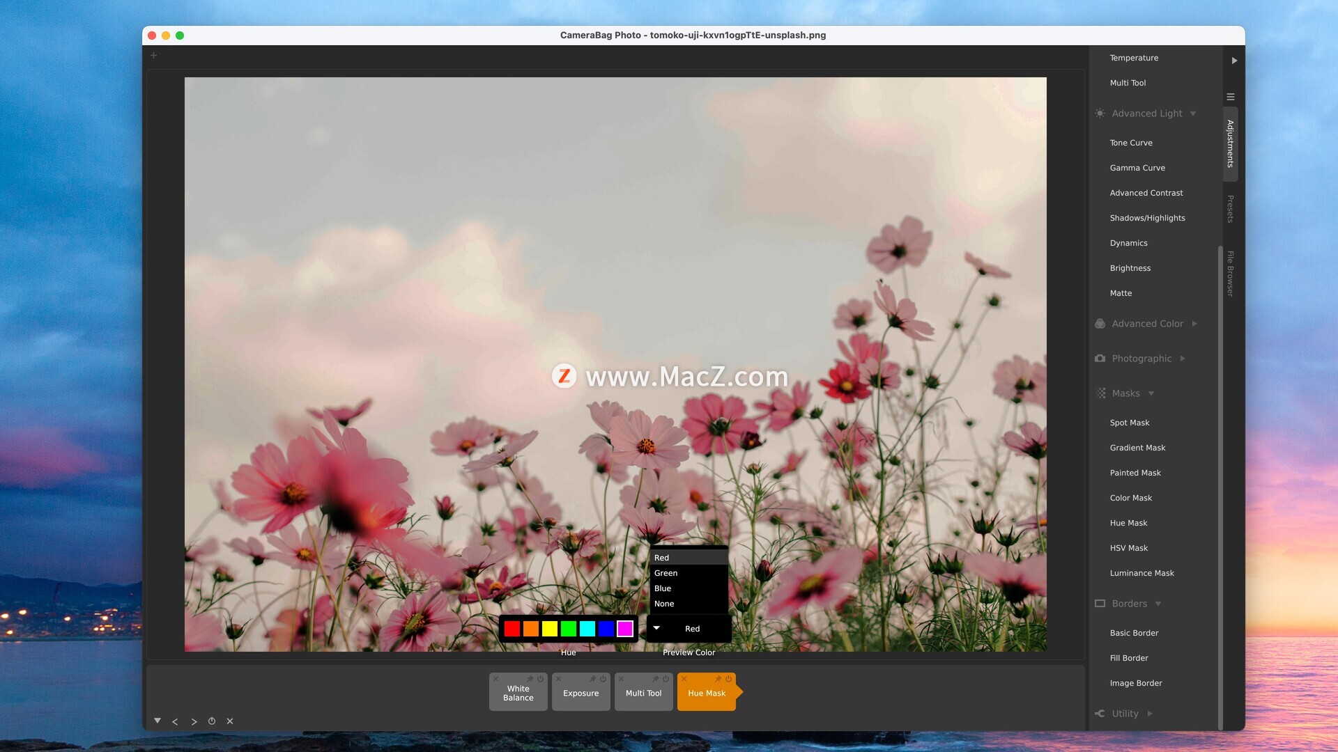Open the Preview Color dropdown showing Red
The height and width of the screenshot is (752, 1338).
click(689, 629)
